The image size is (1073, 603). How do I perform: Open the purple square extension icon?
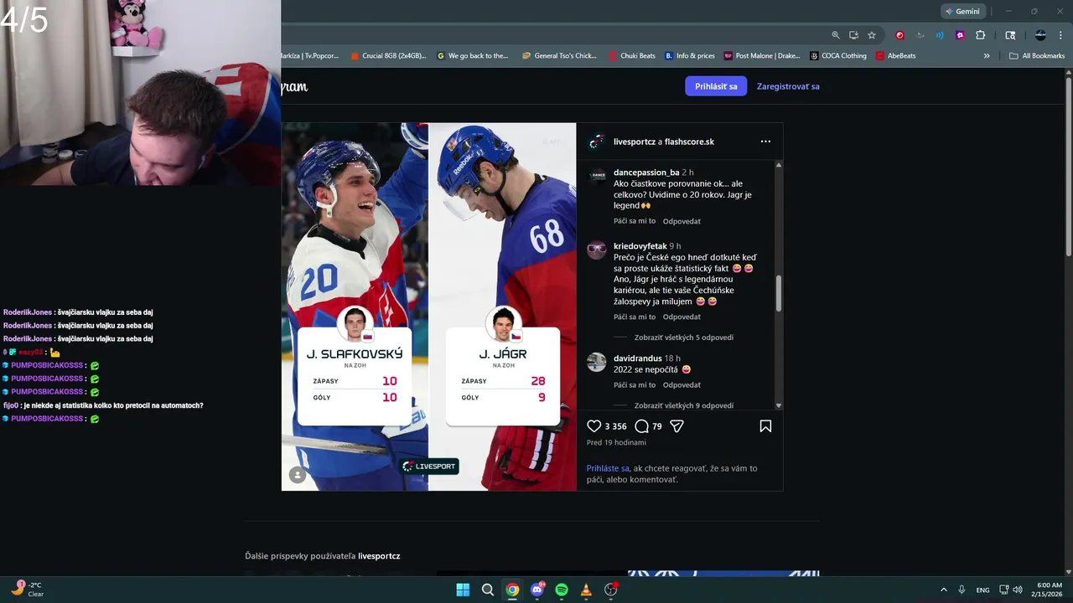point(960,35)
